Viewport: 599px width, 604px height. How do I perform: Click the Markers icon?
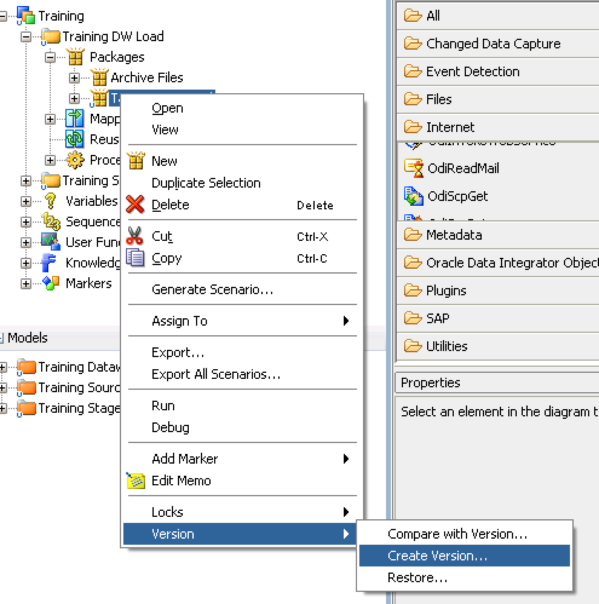(51, 283)
